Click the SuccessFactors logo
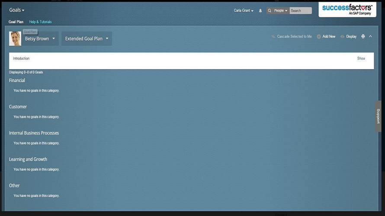The height and width of the screenshot is (216, 385). coord(347,9)
